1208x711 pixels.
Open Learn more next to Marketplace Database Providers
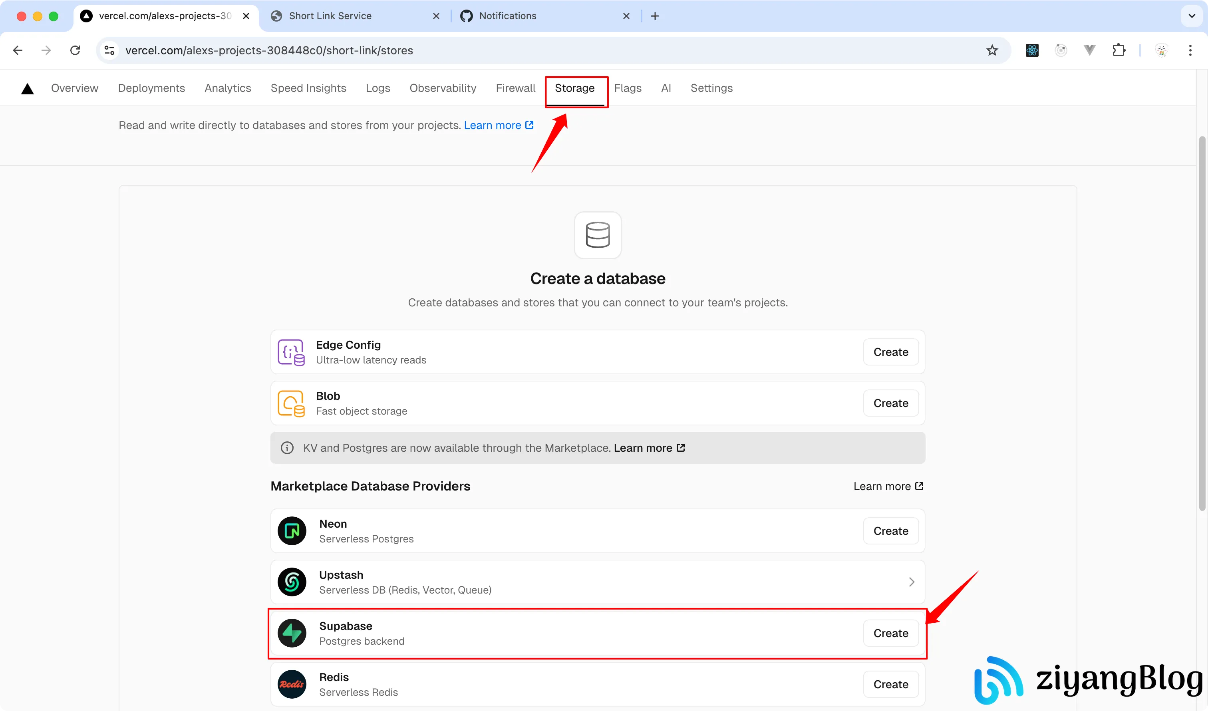tap(888, 486)
